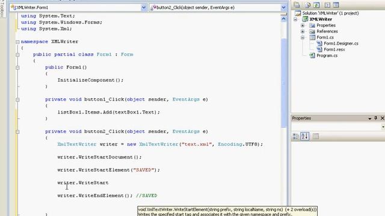Click the Form1.Designer.cs file icon

point(319,43)
